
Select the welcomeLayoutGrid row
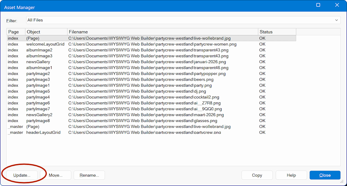point(45,44)
